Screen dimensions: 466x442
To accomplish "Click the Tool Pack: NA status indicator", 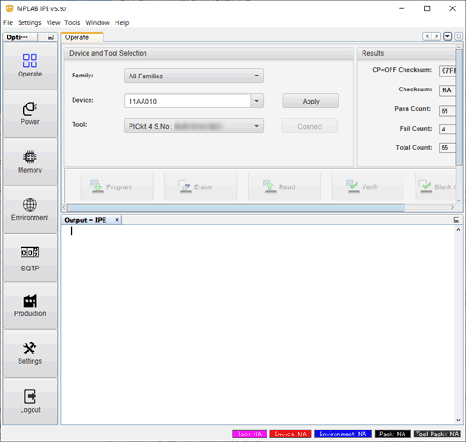I will [437, 434].
